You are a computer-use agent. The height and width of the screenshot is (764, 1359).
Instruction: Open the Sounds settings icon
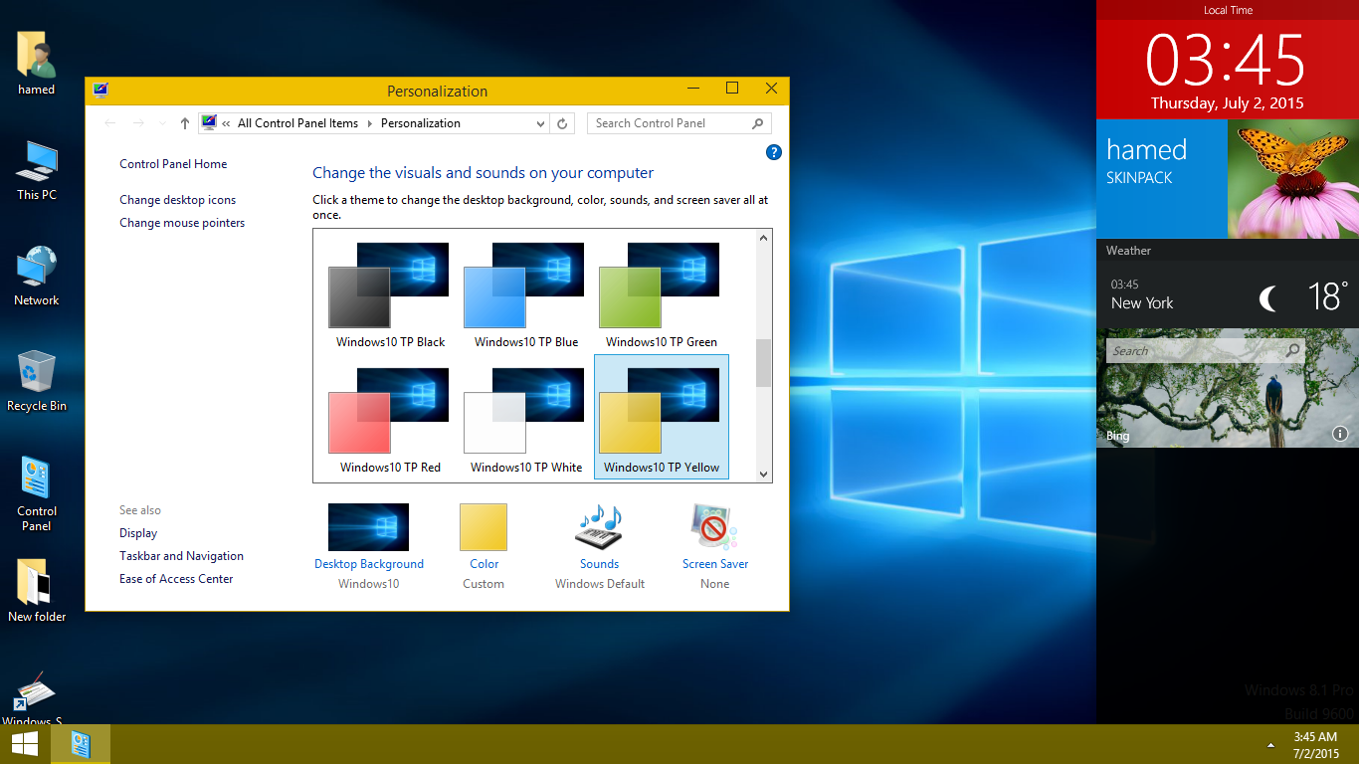point(599,526)
